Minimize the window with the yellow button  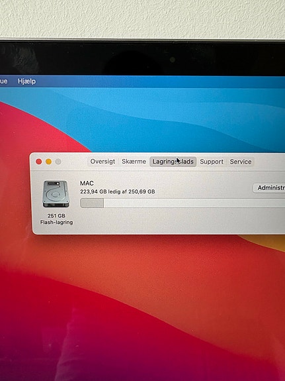pos(48,162)
